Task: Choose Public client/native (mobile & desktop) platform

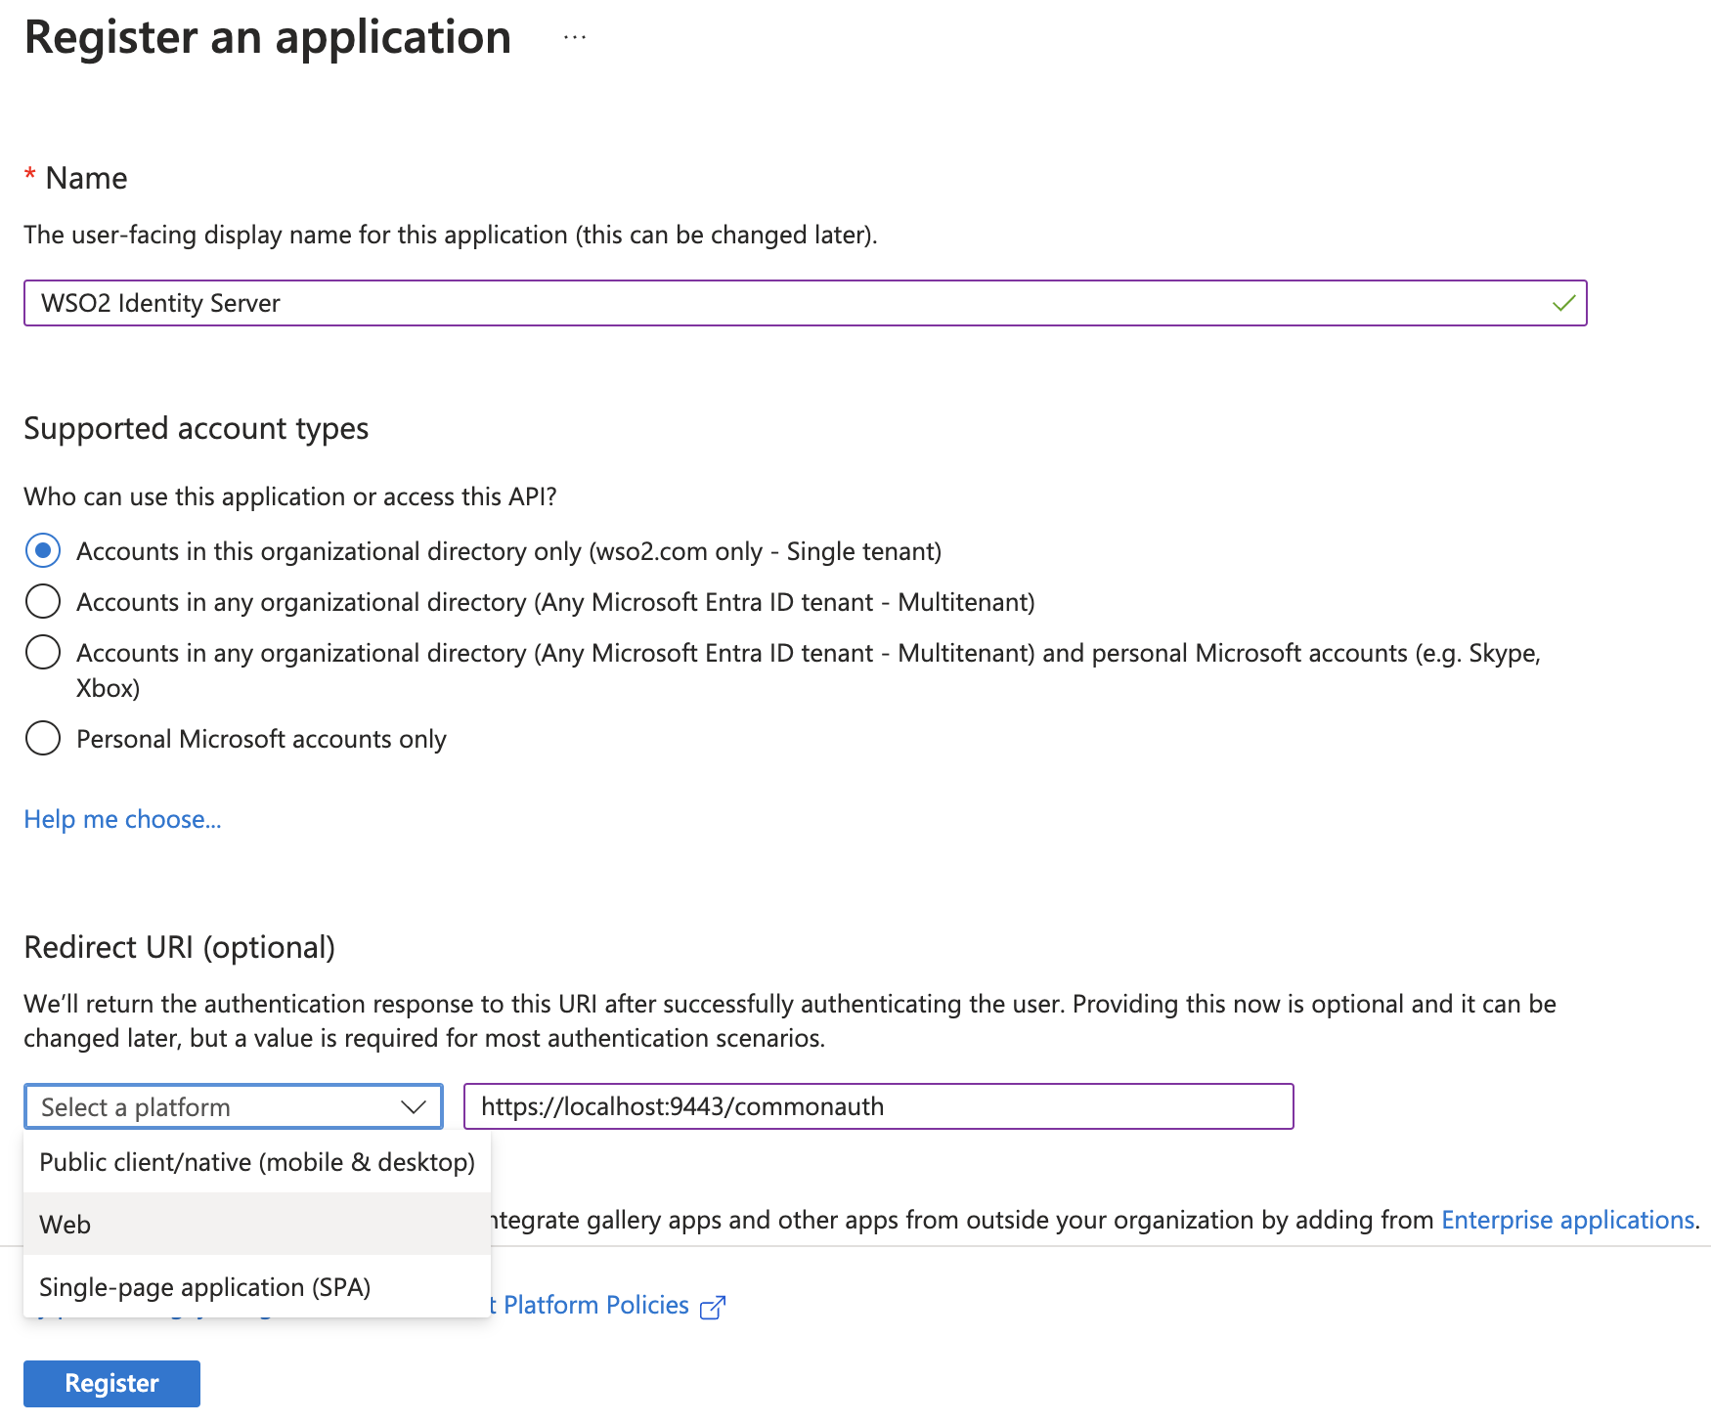Action: coord(257,1161)
